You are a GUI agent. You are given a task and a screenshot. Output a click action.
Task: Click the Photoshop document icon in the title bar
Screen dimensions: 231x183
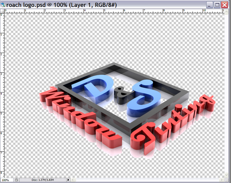3,5
